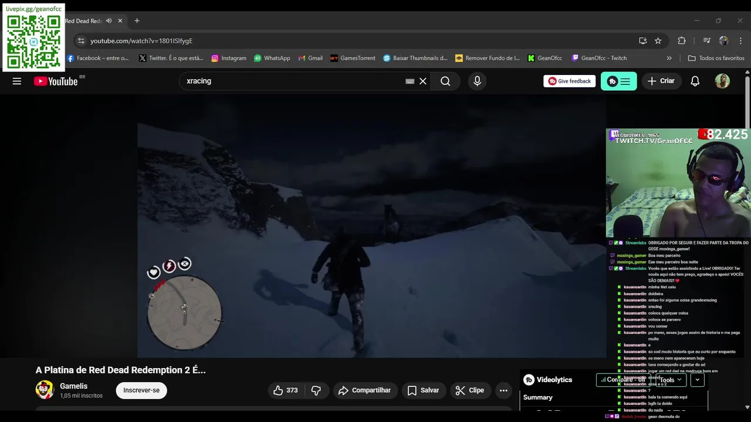
Task: Dislike the video with thumbs down
Action: point(316,390)
